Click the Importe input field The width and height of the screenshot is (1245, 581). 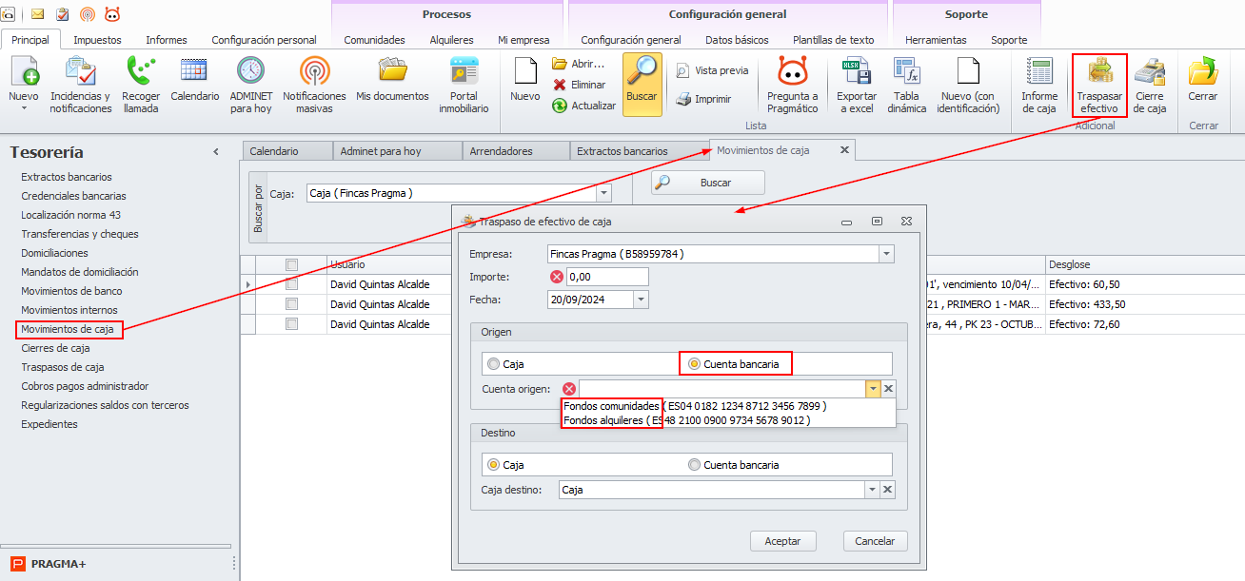click(x=607, y=277)
